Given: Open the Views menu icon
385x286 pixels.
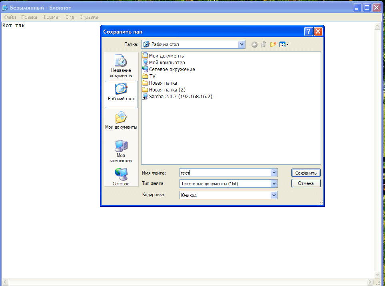Looking at the screenshot, I should tap(283, 44).
